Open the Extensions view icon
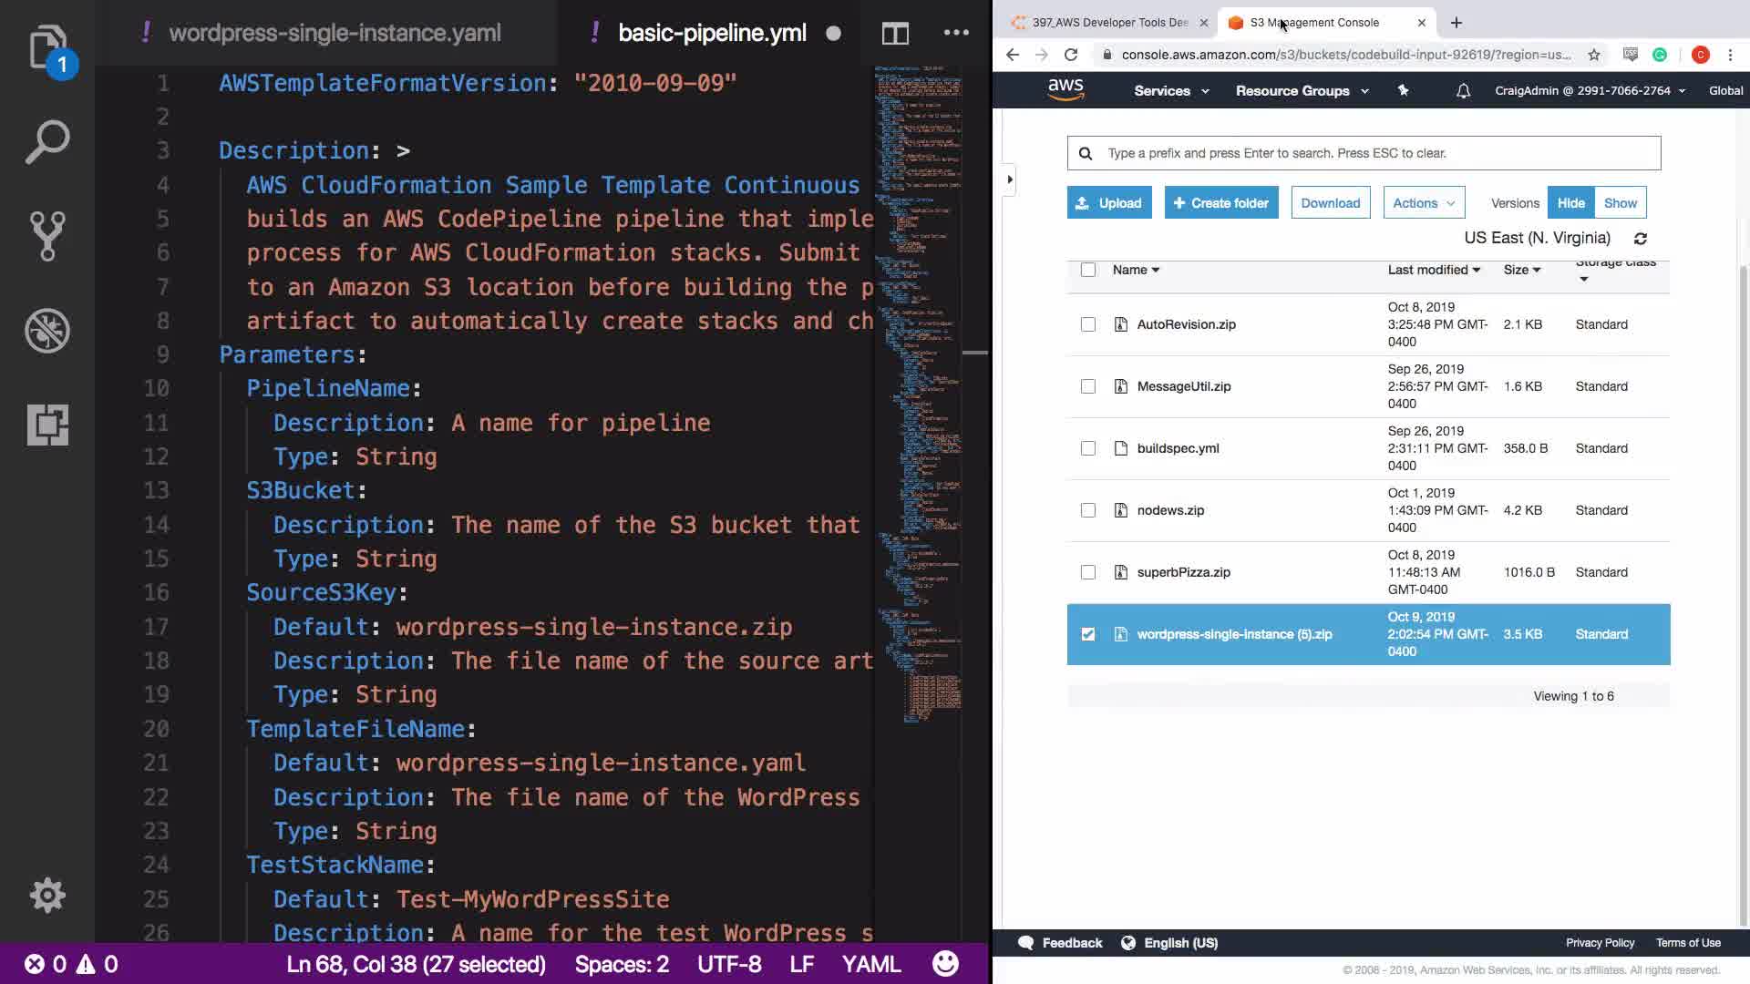The image size is (1750, 984). click(47, 425)
